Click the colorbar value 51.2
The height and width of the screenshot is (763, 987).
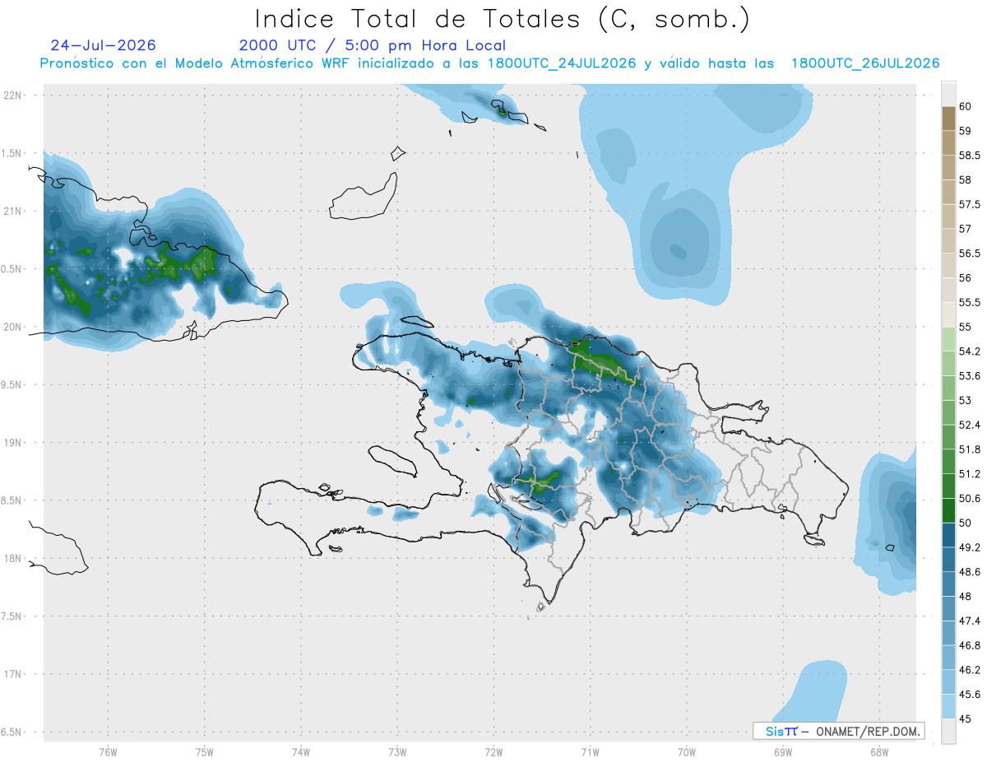tap(970, 474)
